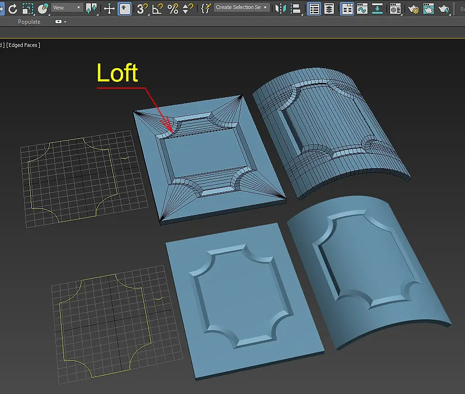The width and height of the screenshot is (465, 394).
Task: Toggle the Scene Explorer panel
Action: 314,8
